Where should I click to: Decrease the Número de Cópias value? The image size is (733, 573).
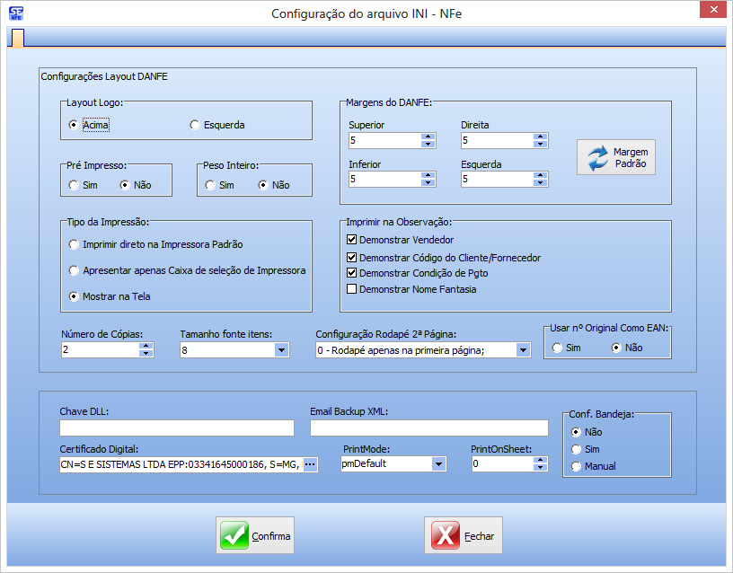pyautogui.click(x=146, y=354)
